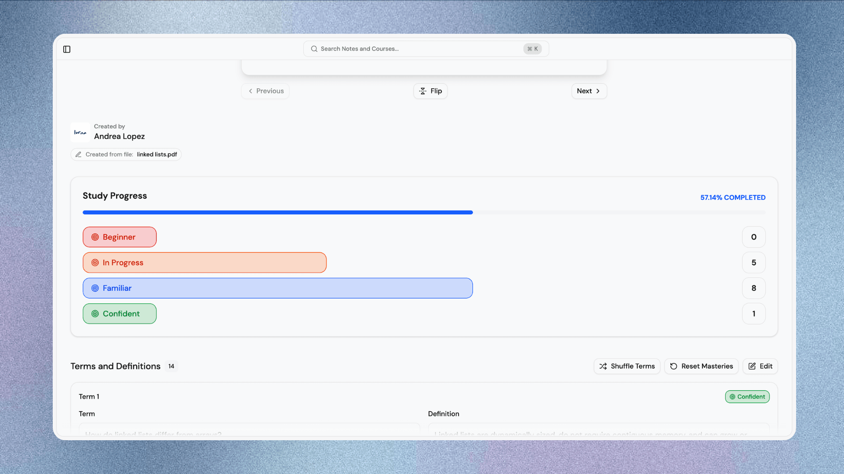Click the search magnifier icon

click(314, 49)
